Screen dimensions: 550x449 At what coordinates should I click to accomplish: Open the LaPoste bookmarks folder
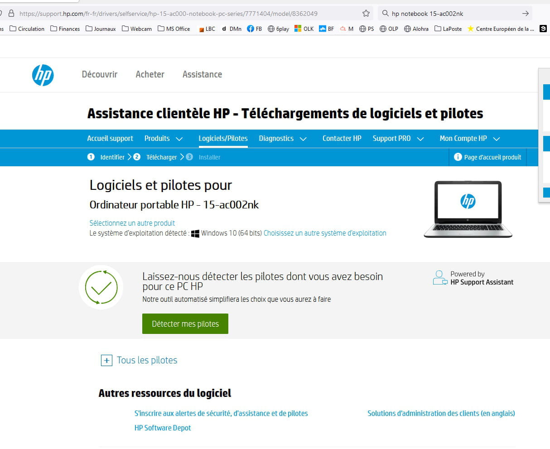[448, 29]
